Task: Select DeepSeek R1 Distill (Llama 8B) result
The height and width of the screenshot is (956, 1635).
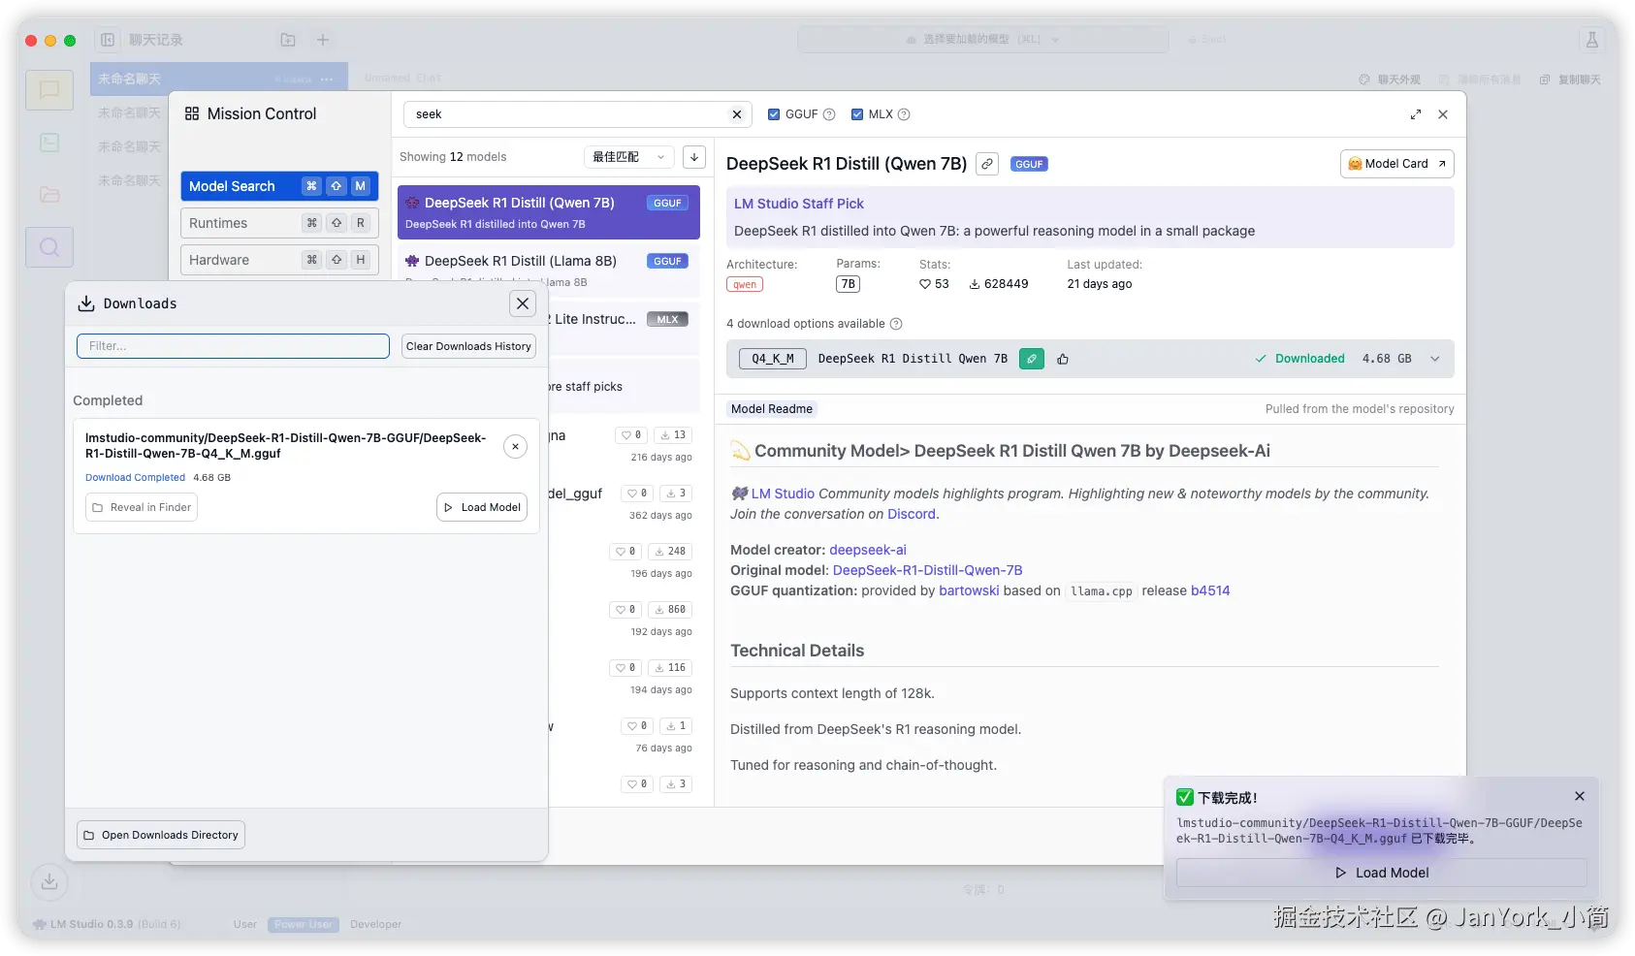Action: tap(548, 271)
